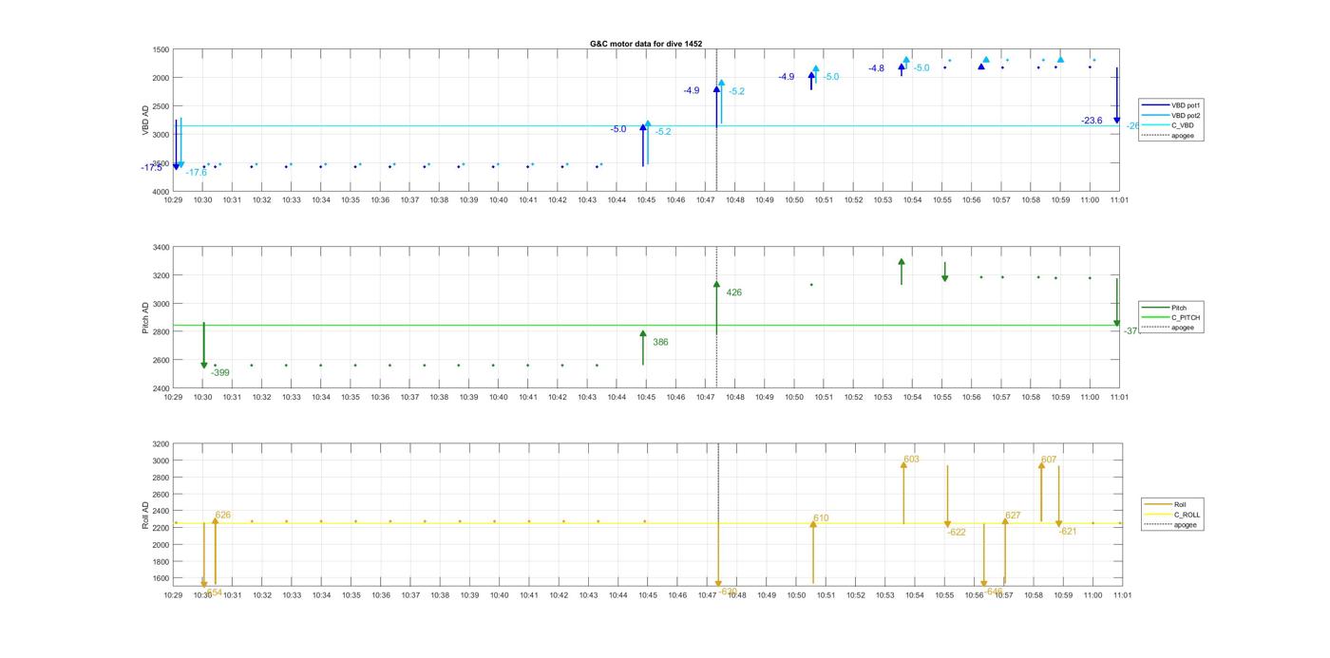Click the "626" roll rate label

[223, 515]
